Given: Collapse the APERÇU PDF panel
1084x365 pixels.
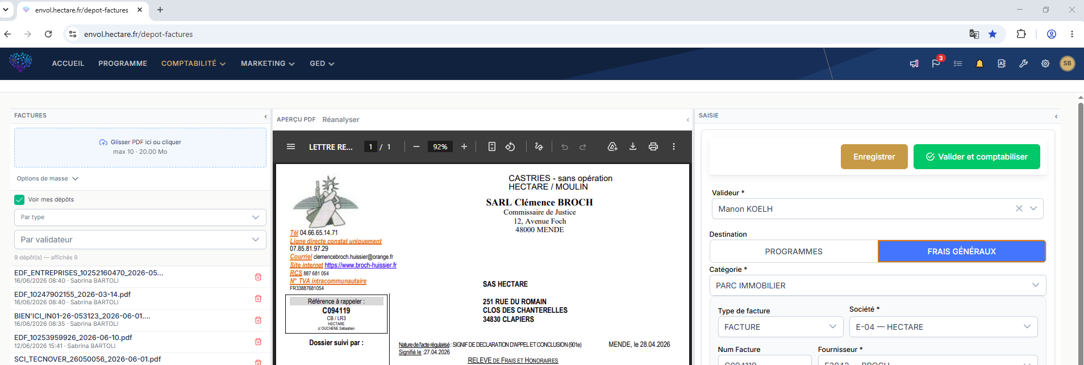Looking at the screenshot, I should (687, 120).
